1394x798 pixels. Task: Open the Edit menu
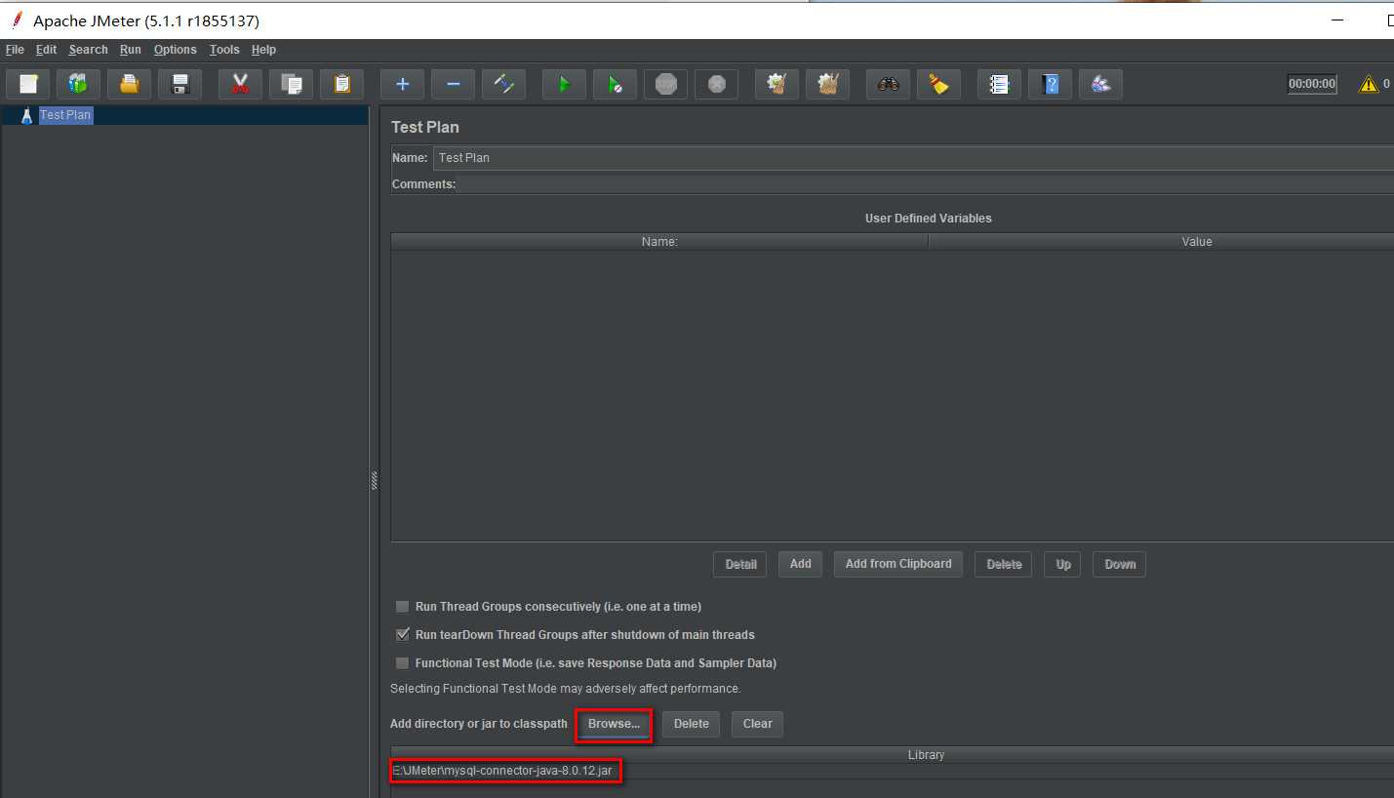(47, 50)
